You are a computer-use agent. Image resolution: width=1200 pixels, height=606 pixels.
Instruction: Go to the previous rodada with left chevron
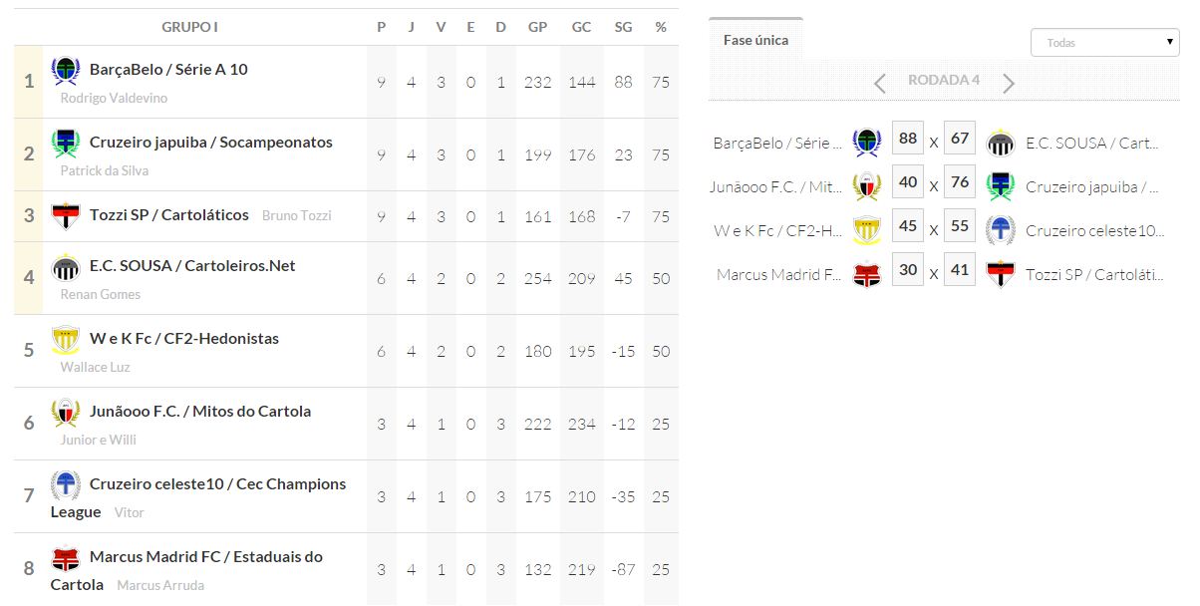click(x=879, y=83)
